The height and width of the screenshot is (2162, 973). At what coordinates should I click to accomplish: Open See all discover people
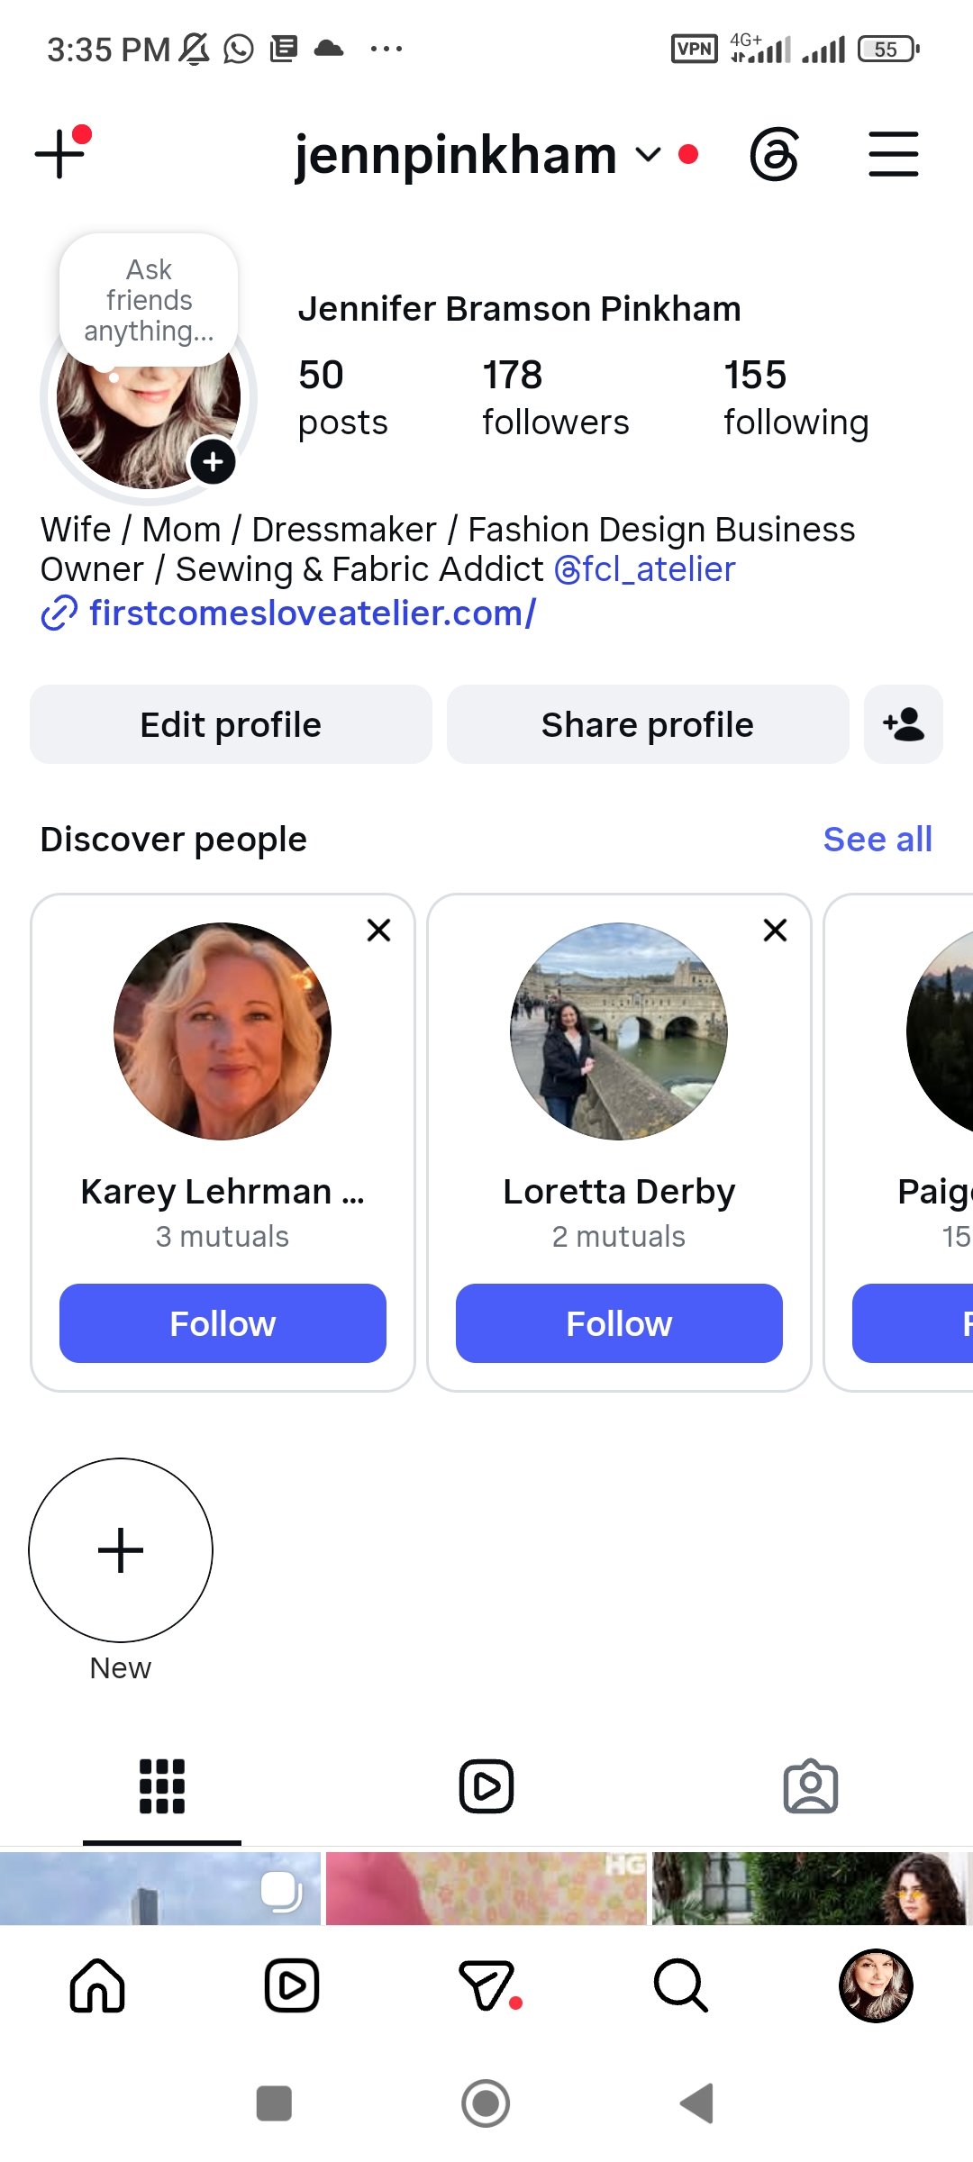[878, 839]
